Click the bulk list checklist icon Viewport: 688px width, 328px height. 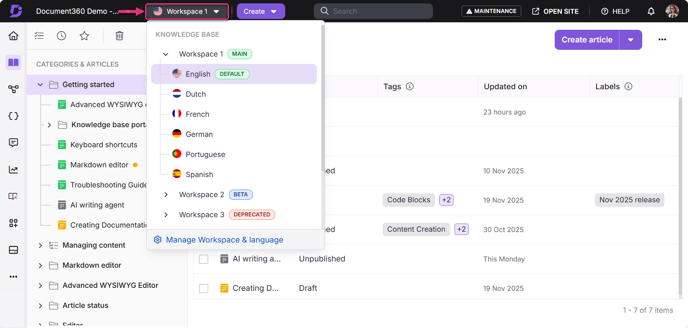point(39,36)
